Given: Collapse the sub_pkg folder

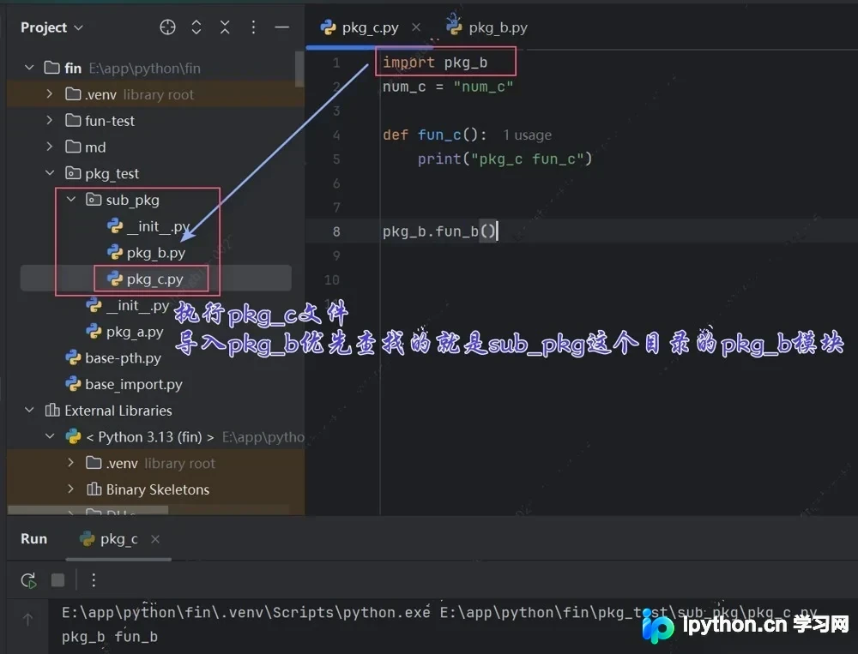Looking at the screenshot, I should [70, 200].
